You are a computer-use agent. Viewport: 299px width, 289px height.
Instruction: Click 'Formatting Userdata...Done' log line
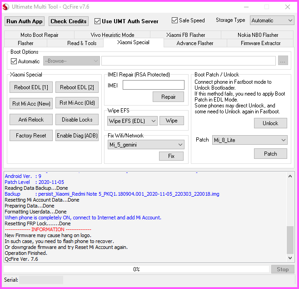coord(35,212)
